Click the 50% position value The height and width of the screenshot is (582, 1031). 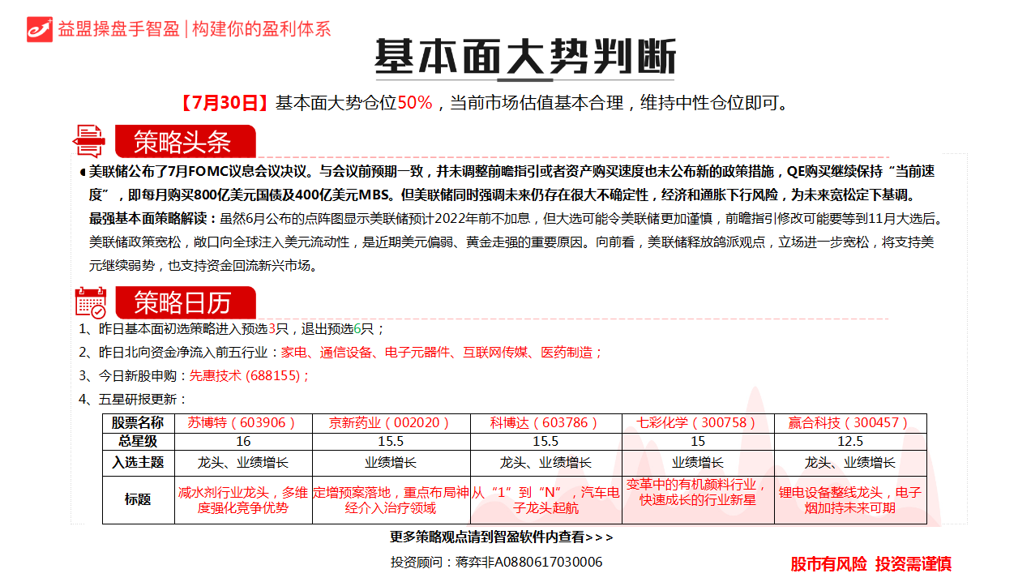[x=414, y=103]
